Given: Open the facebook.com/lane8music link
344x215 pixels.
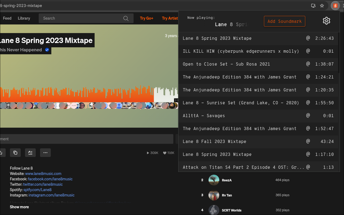Looking at the screenshot, I should click(x=50, y=179).
